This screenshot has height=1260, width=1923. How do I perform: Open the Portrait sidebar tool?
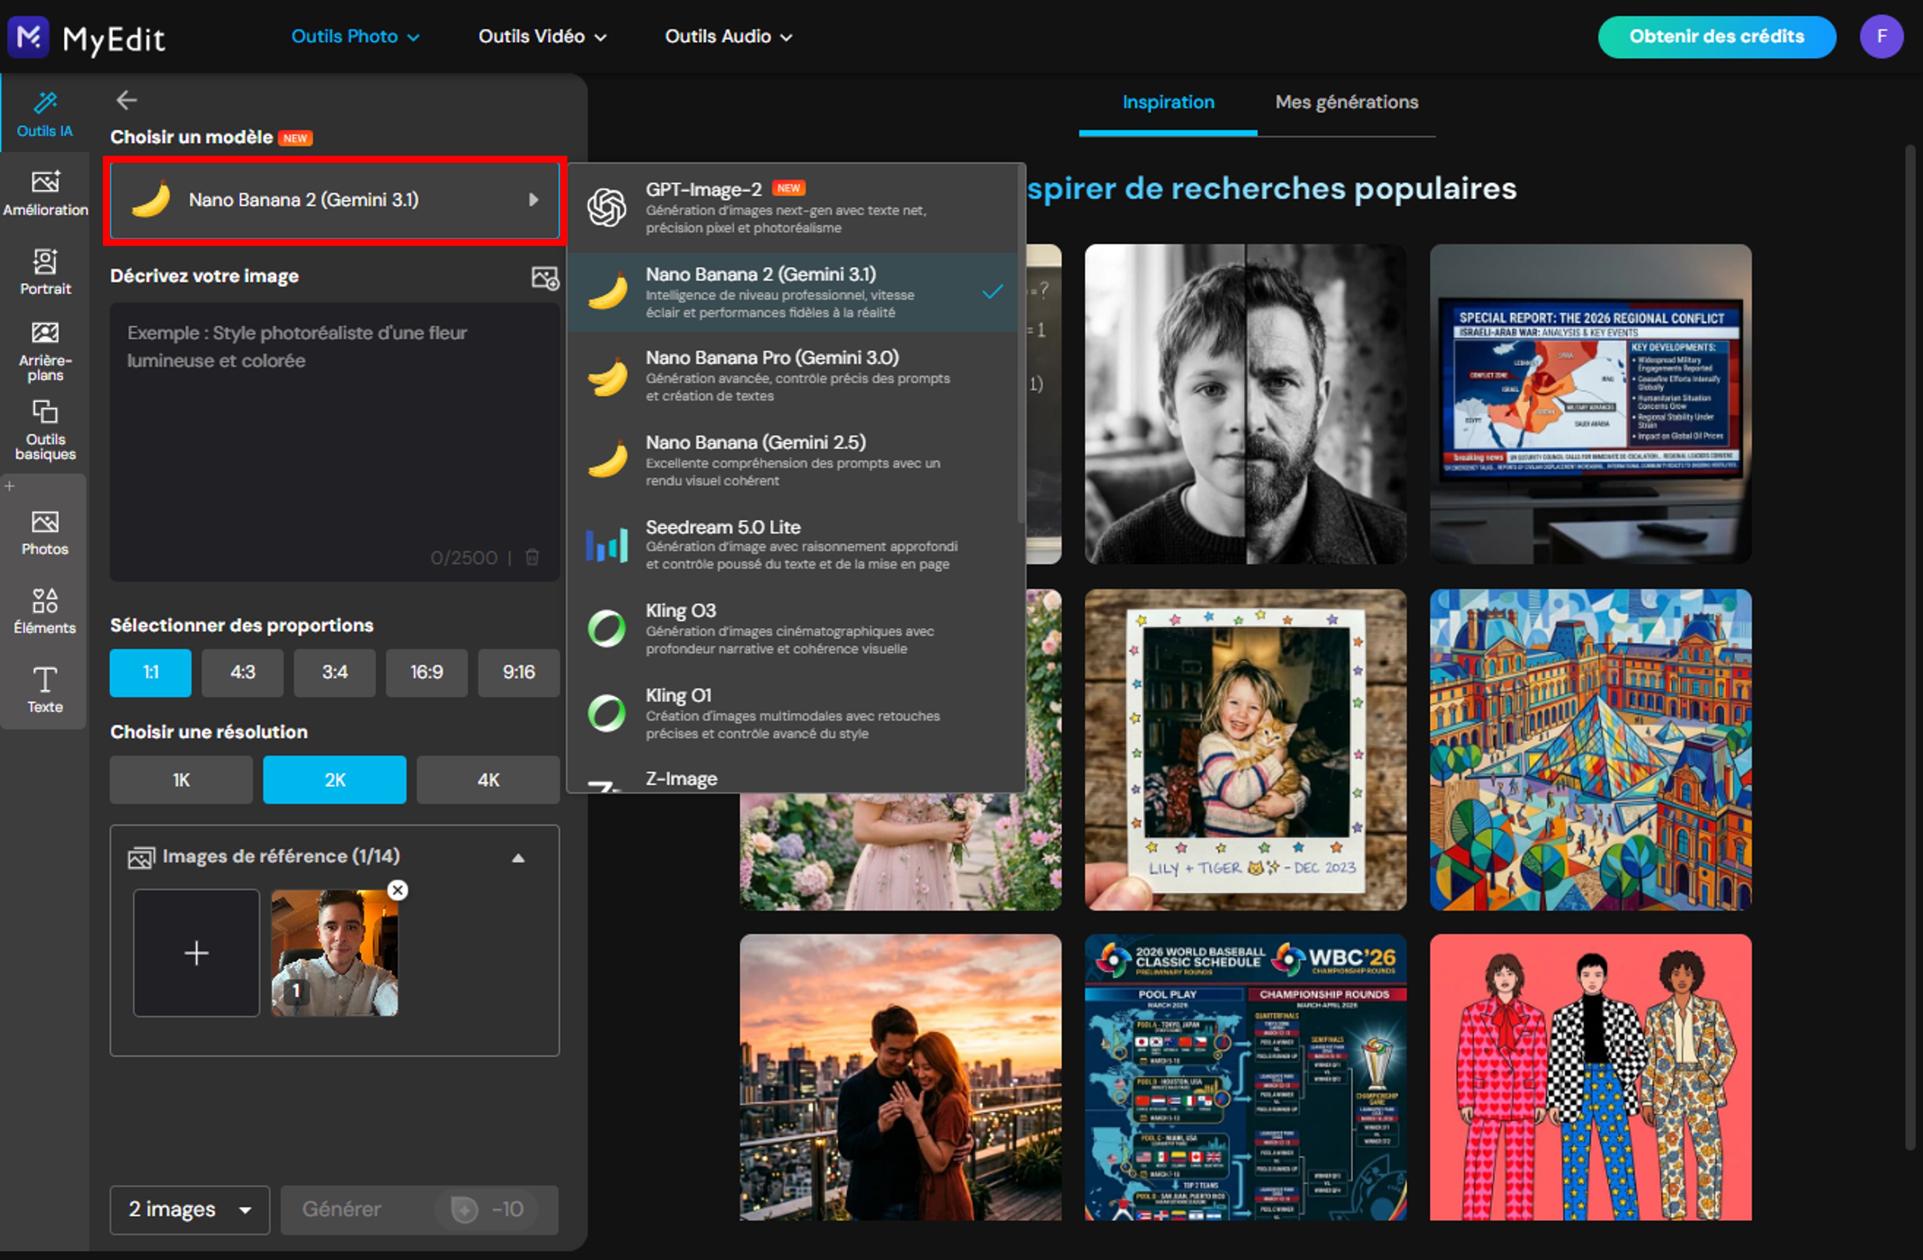tap(45, 272)
